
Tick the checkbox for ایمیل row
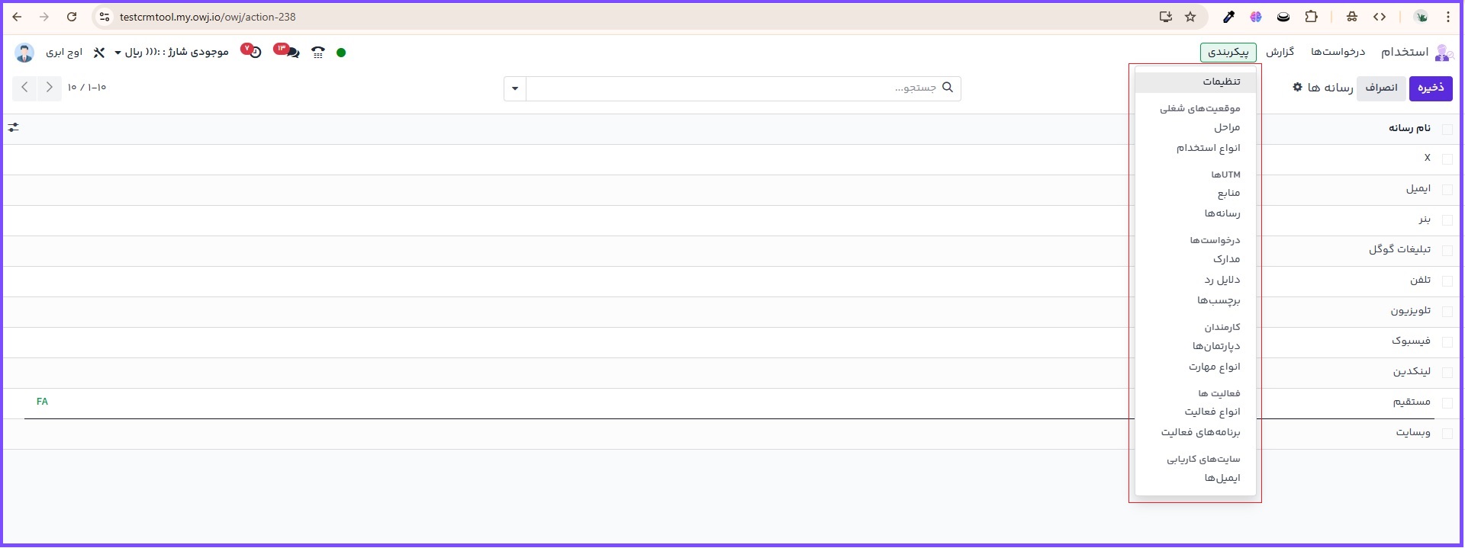pos(1447,190)
